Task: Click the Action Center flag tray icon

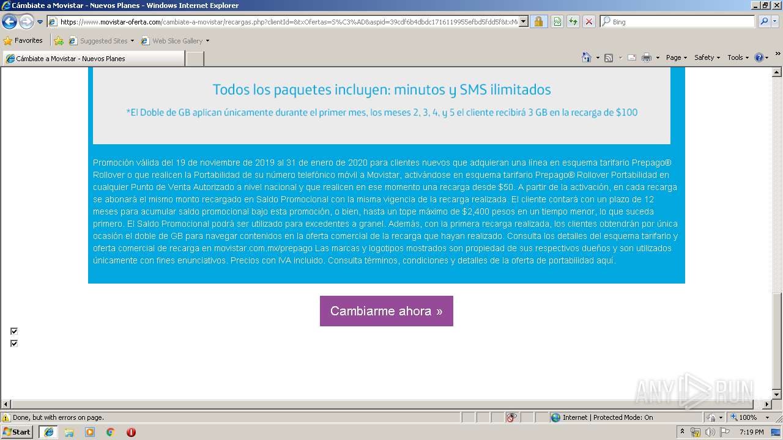Action: tap(724, 432)
